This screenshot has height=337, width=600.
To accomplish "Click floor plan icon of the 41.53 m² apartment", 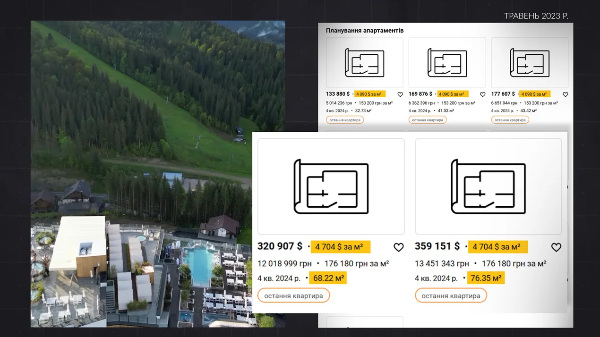I will click(x=447, y=63).
